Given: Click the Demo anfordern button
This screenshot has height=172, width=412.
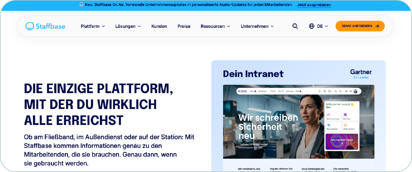Looking at the screenshot, I should pos(360,26).
